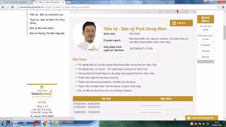Click the license number 0027865/BYT-CCHN
The image size is (226, 127).
click(x=141, y=49)
